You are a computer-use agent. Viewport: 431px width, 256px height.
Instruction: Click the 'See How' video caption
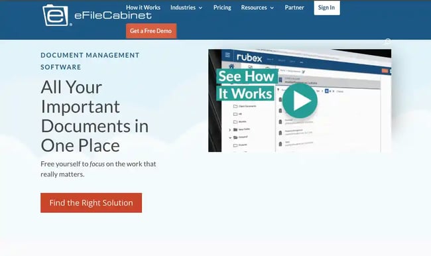coord(247,76)
